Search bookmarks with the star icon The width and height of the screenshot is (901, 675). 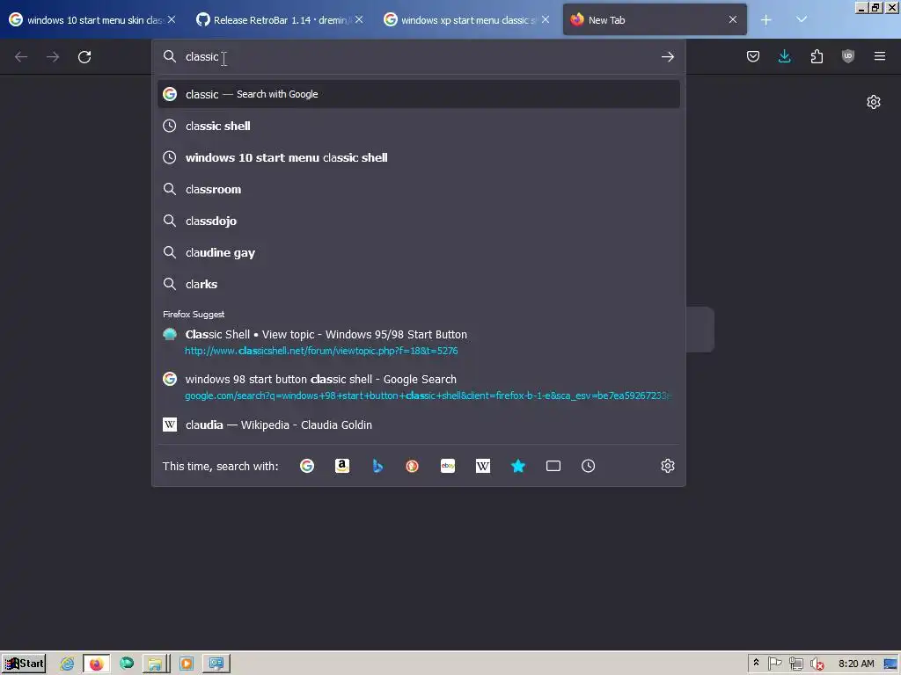point(517,466)
